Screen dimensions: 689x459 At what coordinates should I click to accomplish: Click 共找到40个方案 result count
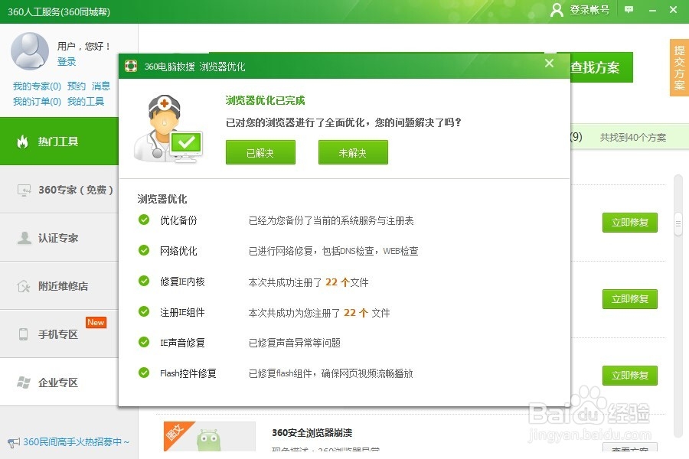pyautogui.click(x=633, y=138)
